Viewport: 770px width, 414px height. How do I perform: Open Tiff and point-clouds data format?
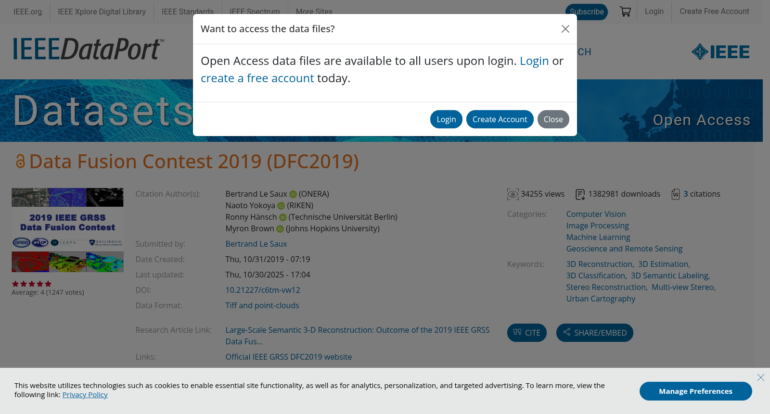[262, 306]
